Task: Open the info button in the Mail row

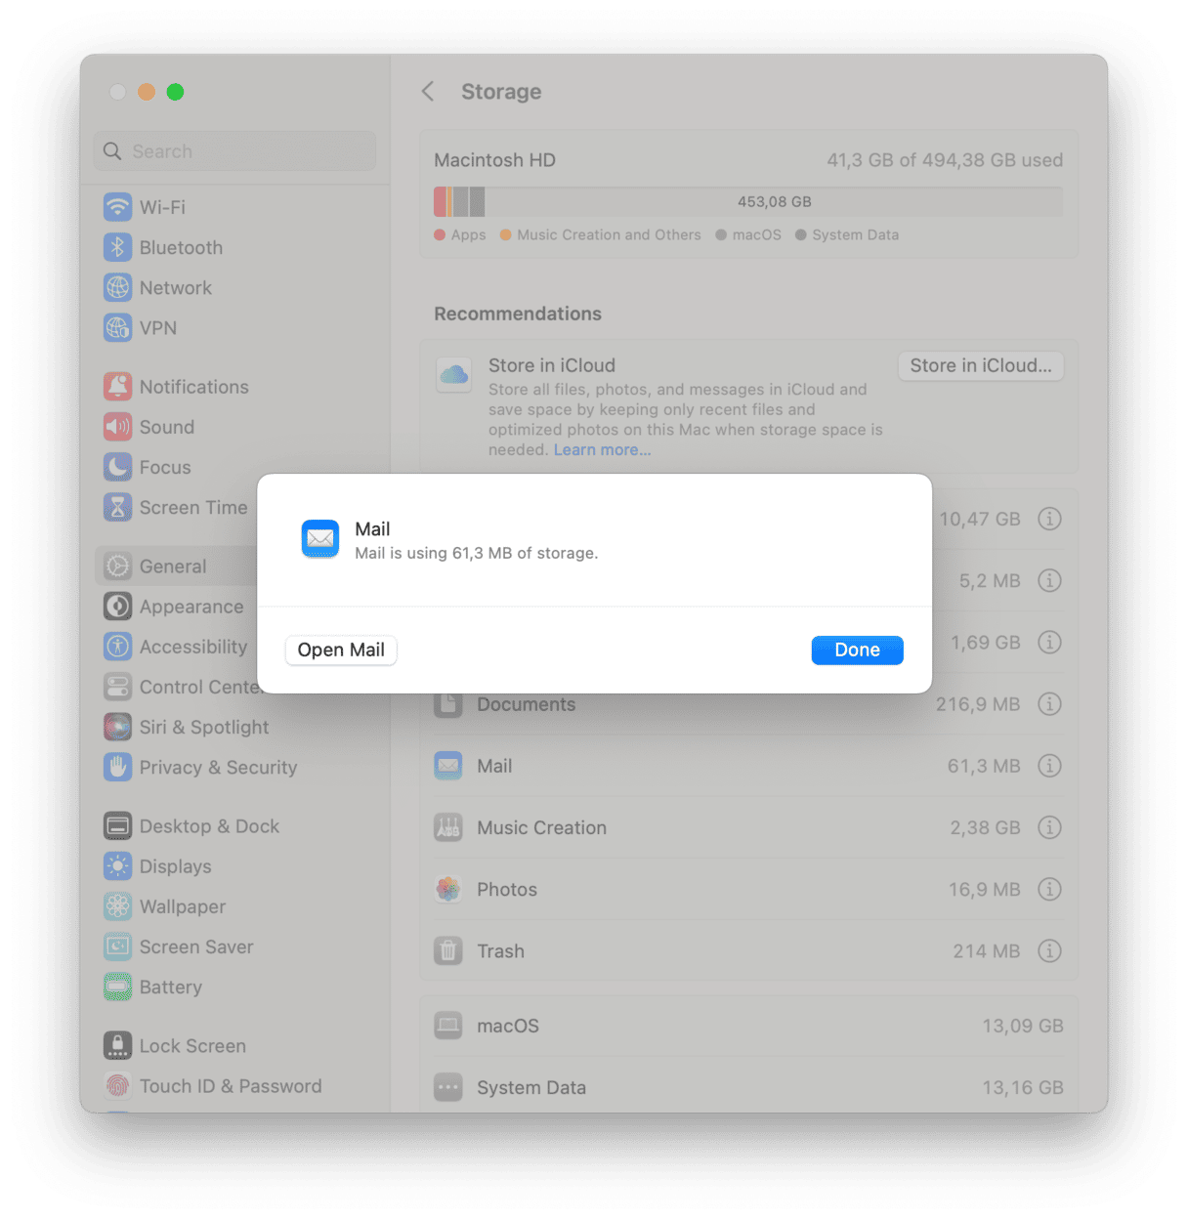Action: [1049, 766]
